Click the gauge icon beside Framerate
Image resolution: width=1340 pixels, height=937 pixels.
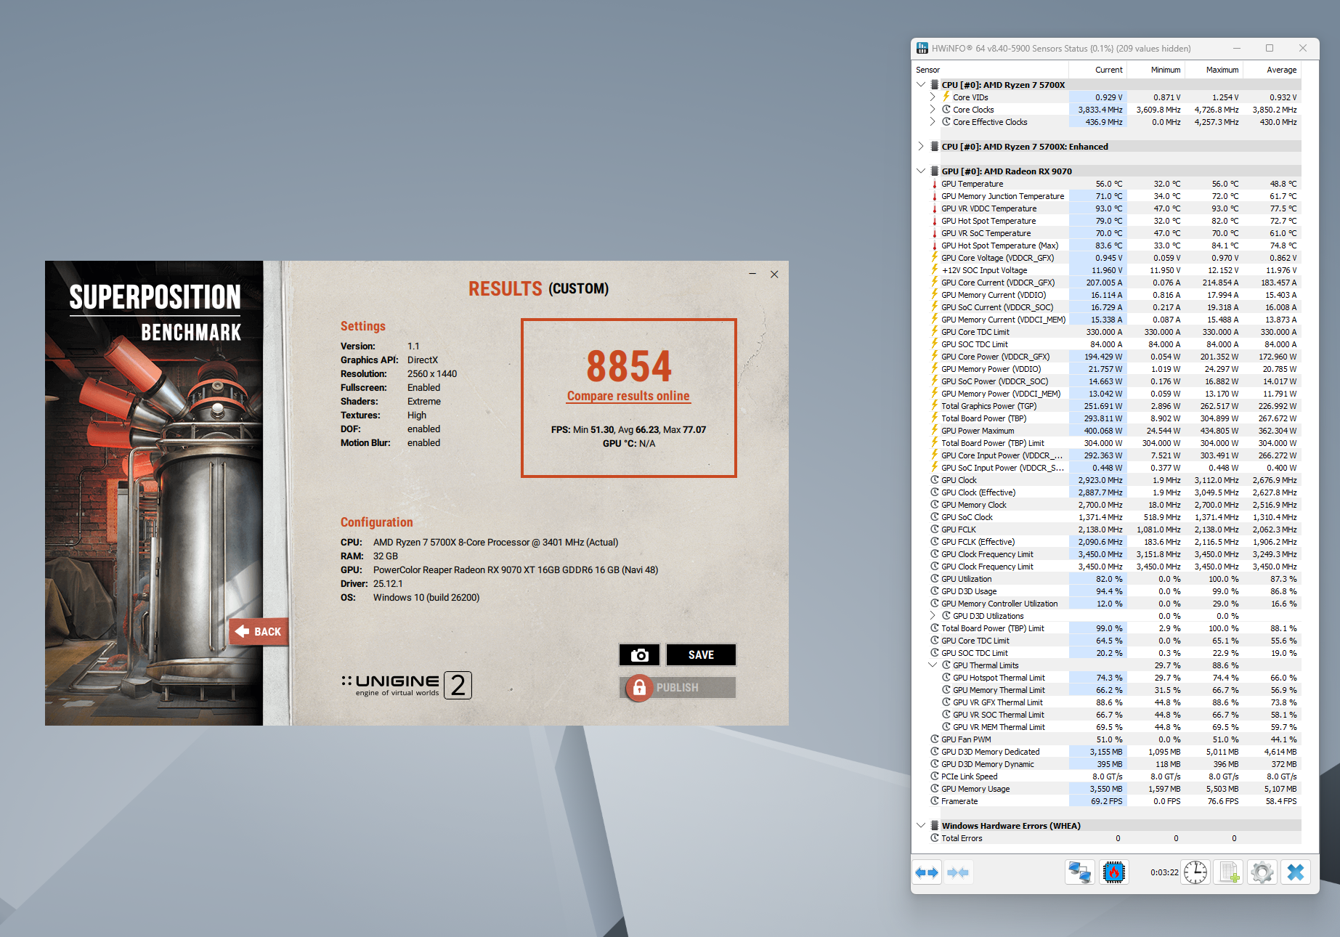coord(935,801)
